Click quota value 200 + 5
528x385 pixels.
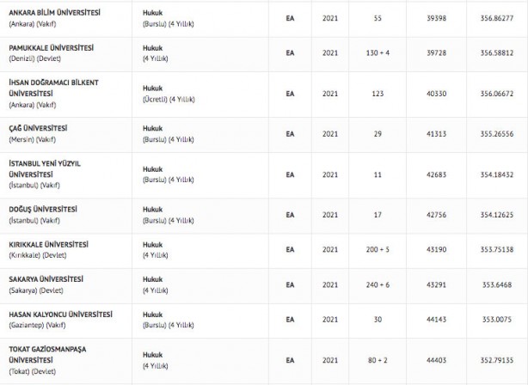(378, 249)
